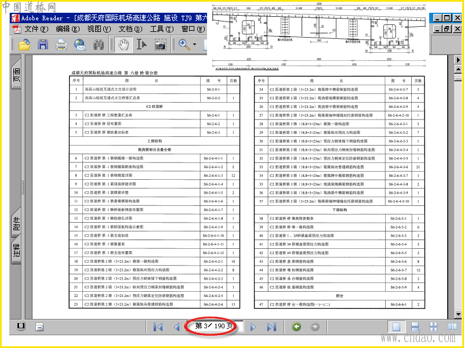Click the Save floppy disk icon
The image size is (464, 348).
click(x=43, y=45)
